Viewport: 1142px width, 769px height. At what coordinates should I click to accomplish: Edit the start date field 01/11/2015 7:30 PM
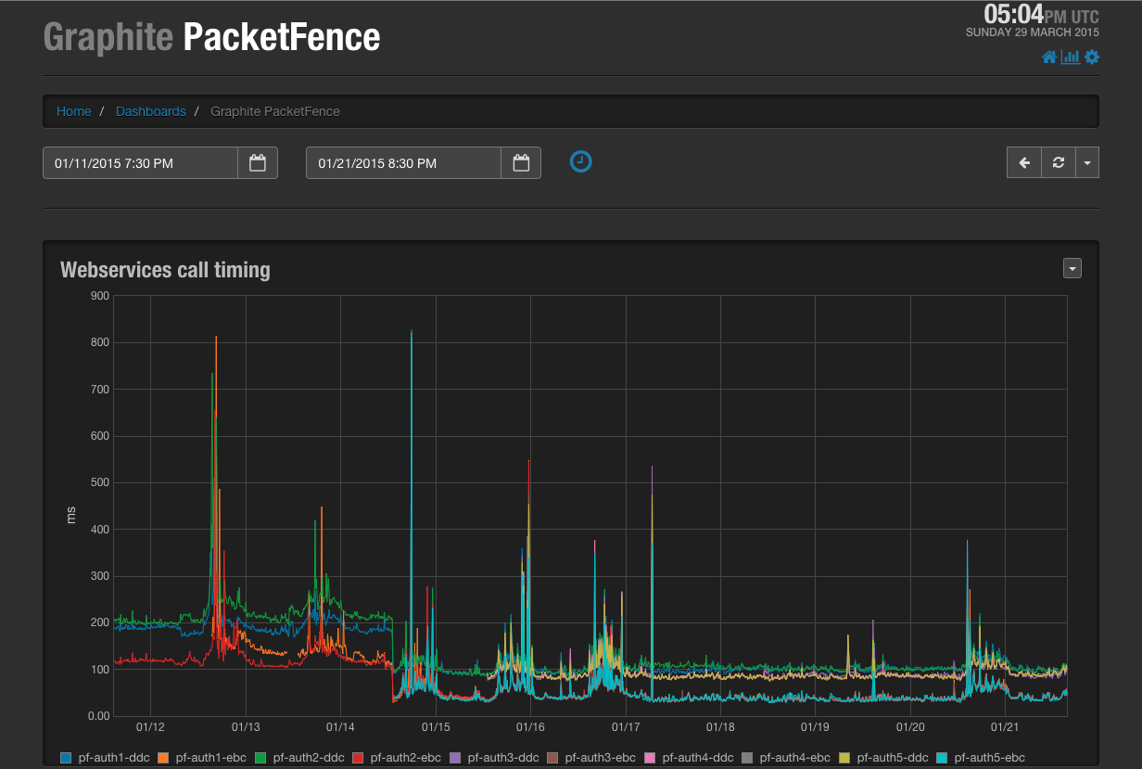click(141, 163)
